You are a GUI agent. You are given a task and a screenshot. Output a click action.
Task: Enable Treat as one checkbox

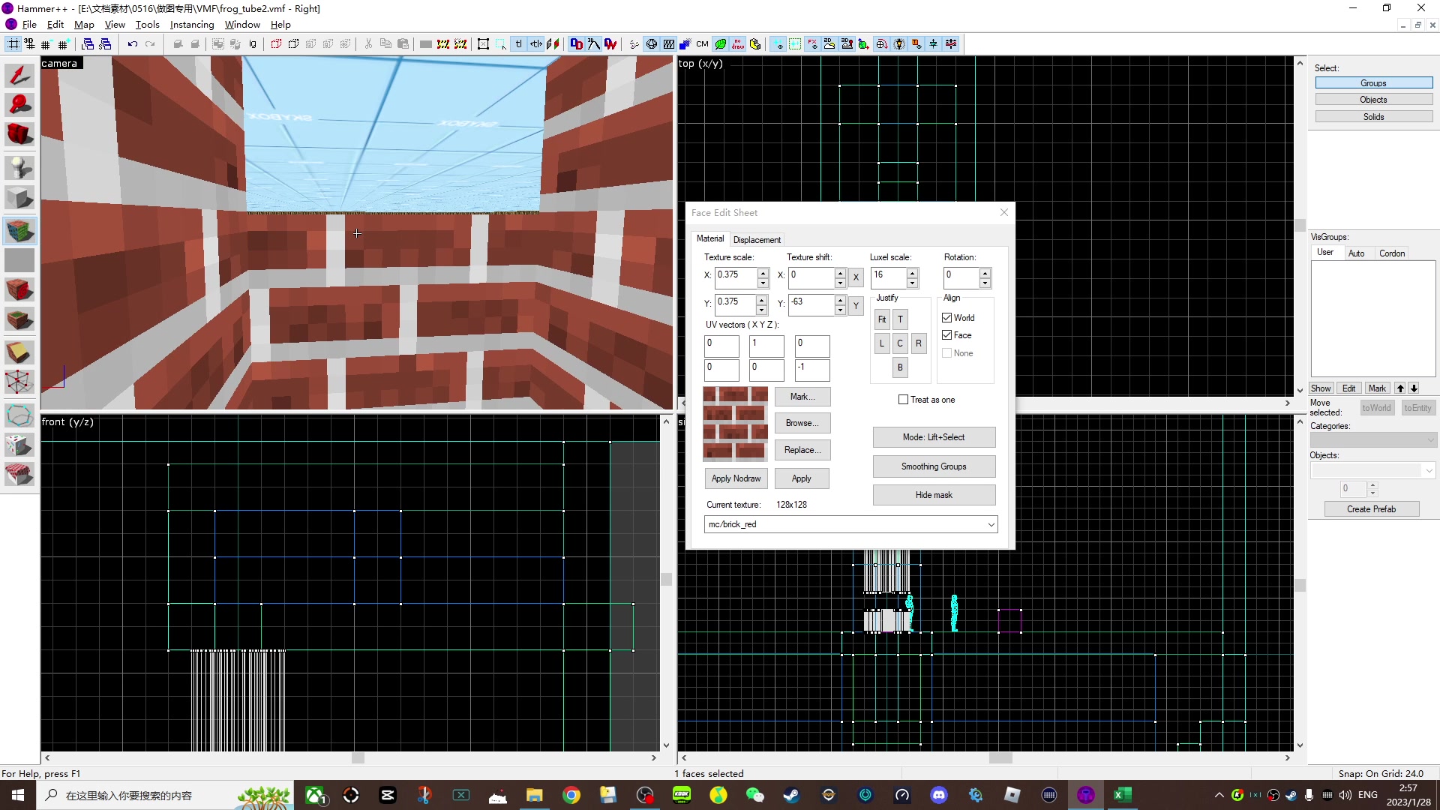click(904, 400)
